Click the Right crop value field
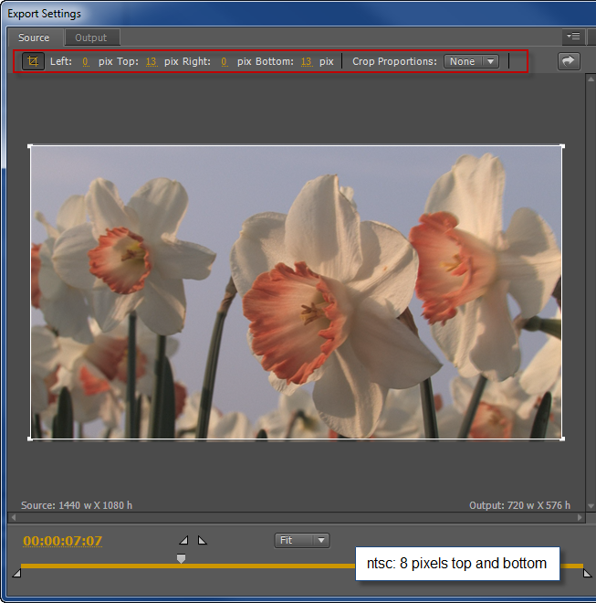 click(224, 61)
